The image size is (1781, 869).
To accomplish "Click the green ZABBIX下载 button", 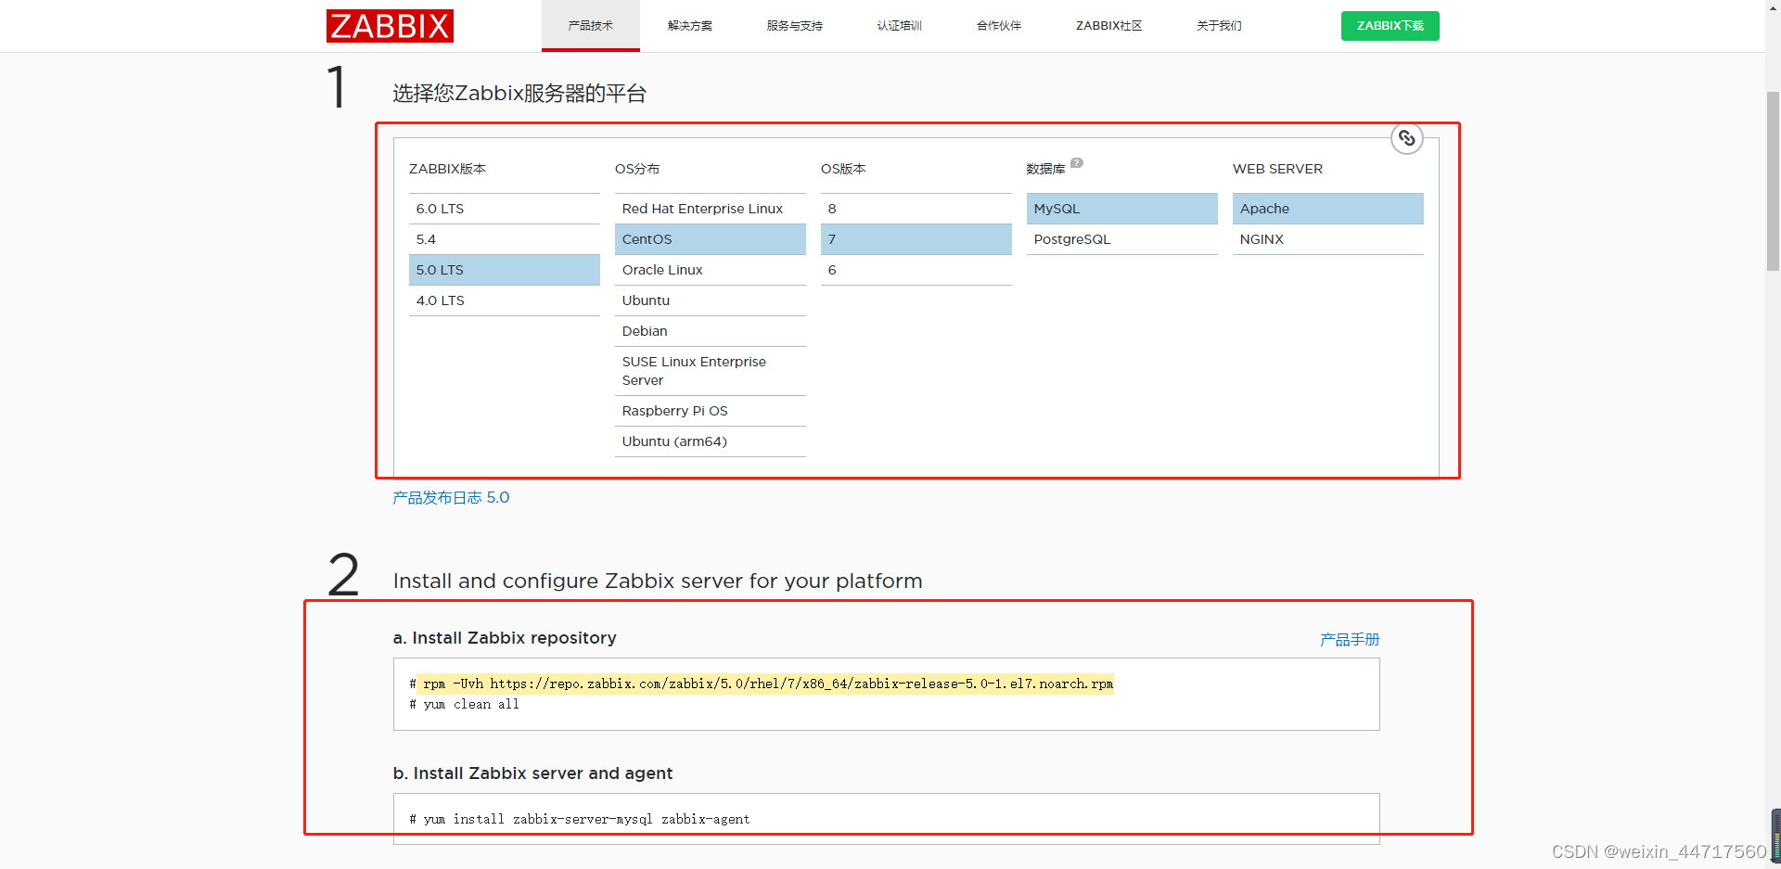I will tap(1390, 26).
